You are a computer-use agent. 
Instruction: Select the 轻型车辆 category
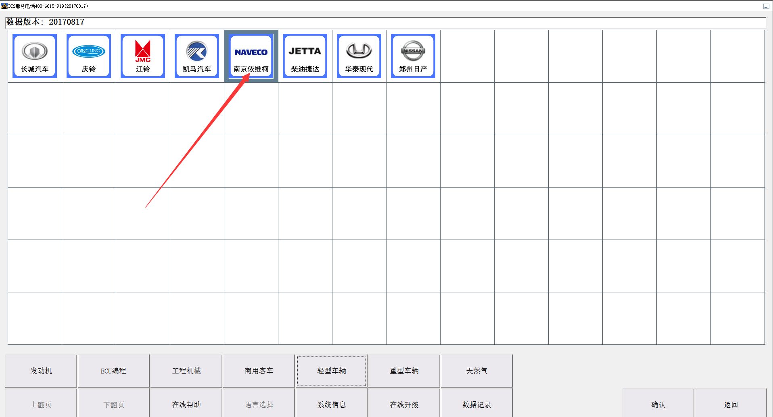332,371
